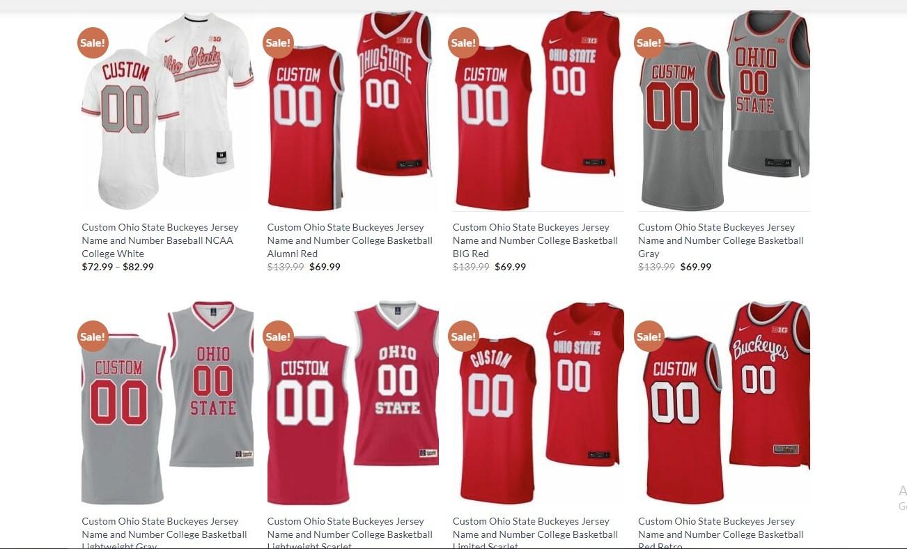Open the Lightweight Gray jersey image
This screenshot has width=907, height=549.
167,403
